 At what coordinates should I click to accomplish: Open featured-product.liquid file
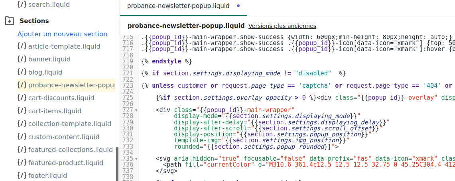65,163
